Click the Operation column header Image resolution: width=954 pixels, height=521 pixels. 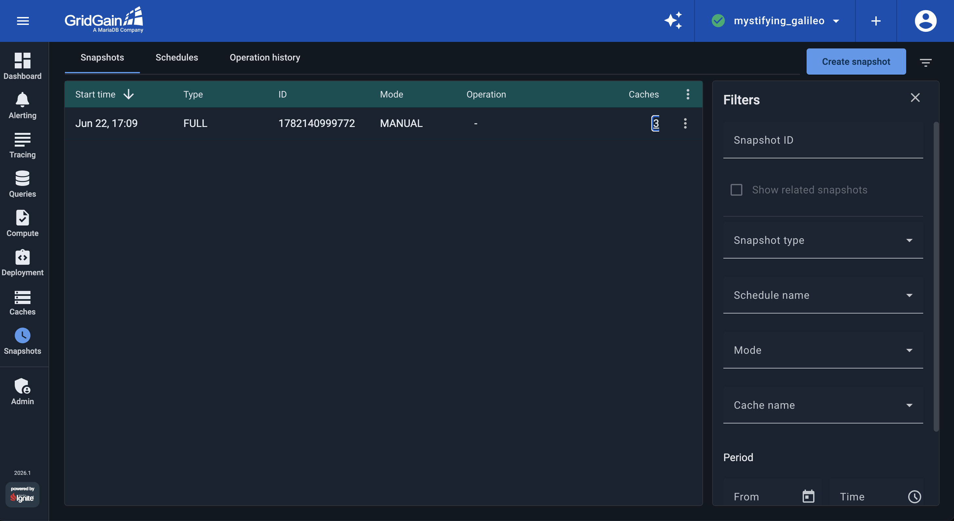coord(486,94)
